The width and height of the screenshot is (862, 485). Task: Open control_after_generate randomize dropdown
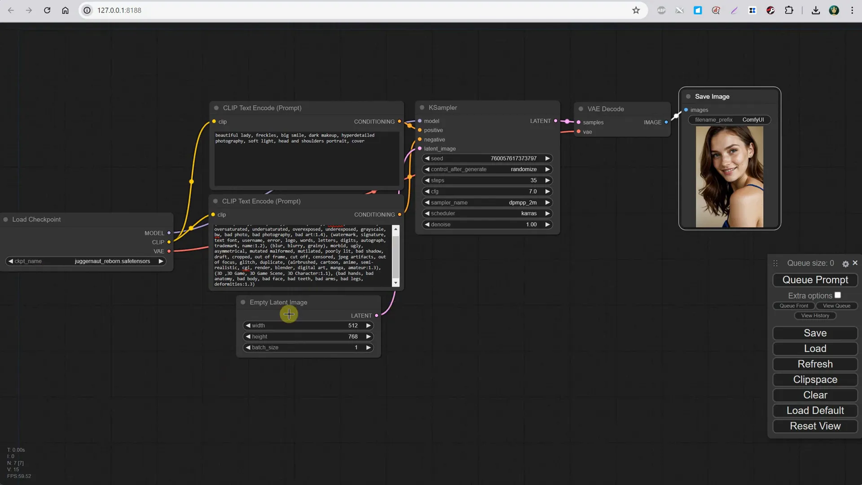487,169
